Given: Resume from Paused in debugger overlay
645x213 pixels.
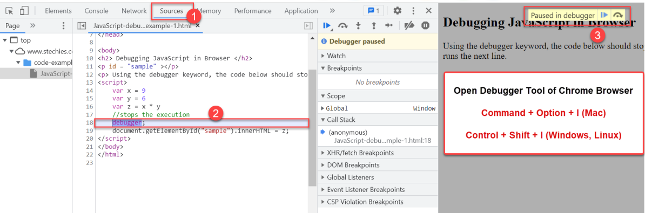Looking at the screenshot, I should pos(604,16).
